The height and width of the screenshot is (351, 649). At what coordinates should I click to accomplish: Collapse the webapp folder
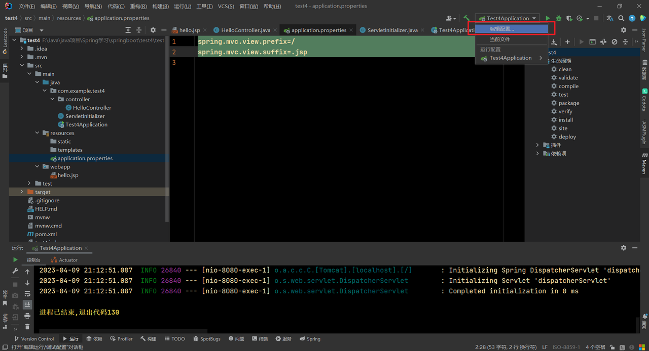(x=38, y=166)
